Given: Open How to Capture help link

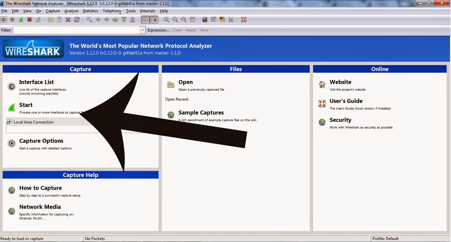Looking at the screenshot, I should point(41,188).
